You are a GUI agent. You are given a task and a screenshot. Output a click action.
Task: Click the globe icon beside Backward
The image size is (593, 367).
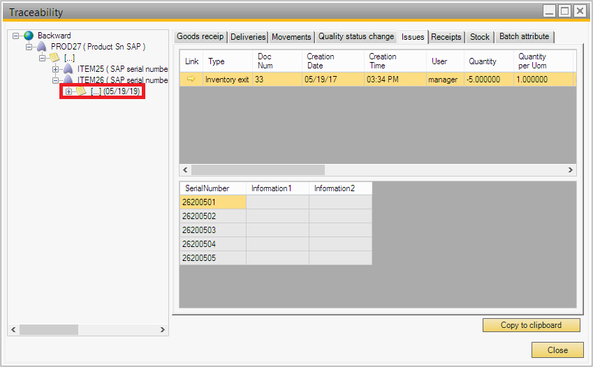28,36
